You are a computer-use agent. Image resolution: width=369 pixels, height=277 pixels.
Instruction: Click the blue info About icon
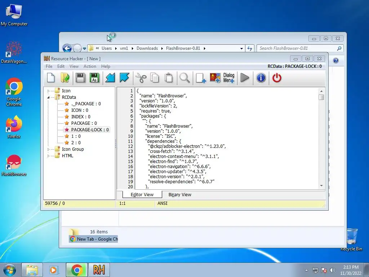[261, 78]
